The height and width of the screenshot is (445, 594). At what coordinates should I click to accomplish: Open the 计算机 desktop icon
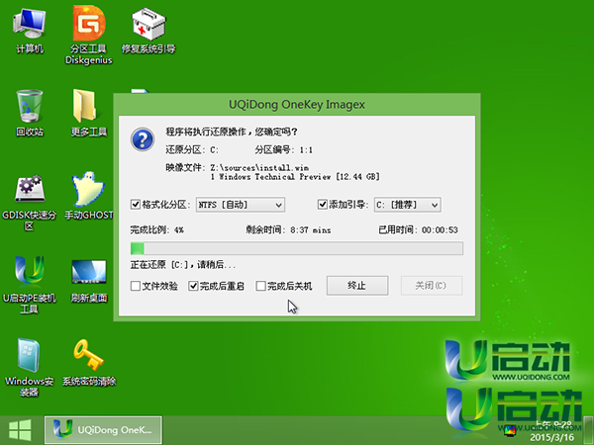coord(29,31)
